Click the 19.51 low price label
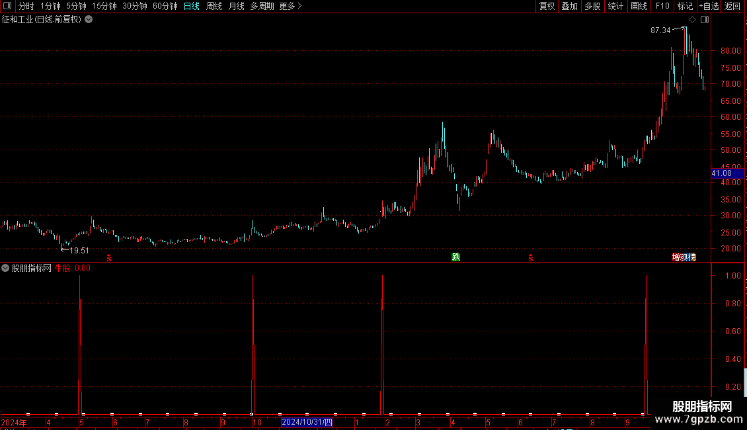Screen dimensions: 747x430 79,250
